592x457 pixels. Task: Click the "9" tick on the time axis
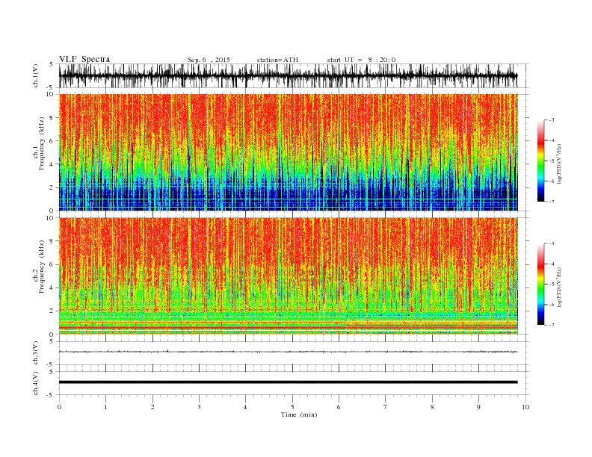click(478, 407)
